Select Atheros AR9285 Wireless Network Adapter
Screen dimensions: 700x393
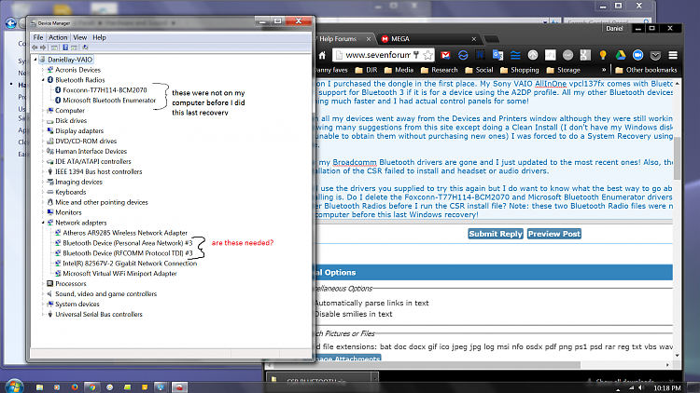124,233
